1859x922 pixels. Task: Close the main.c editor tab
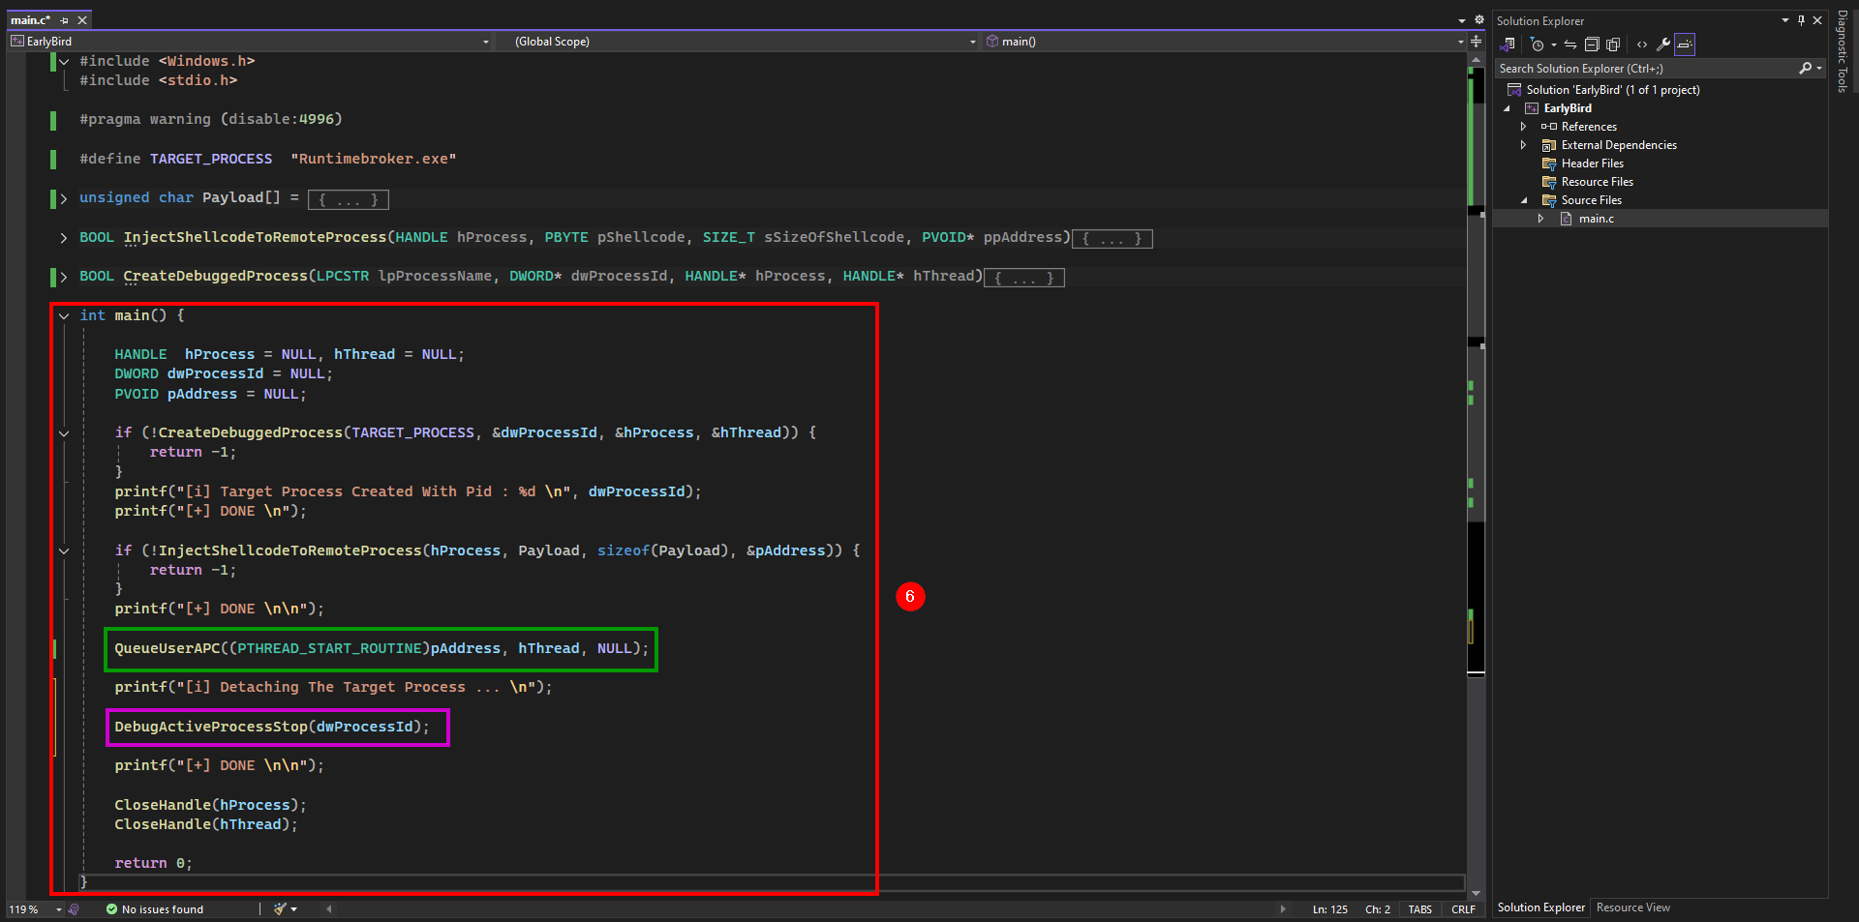pos(82,20)
